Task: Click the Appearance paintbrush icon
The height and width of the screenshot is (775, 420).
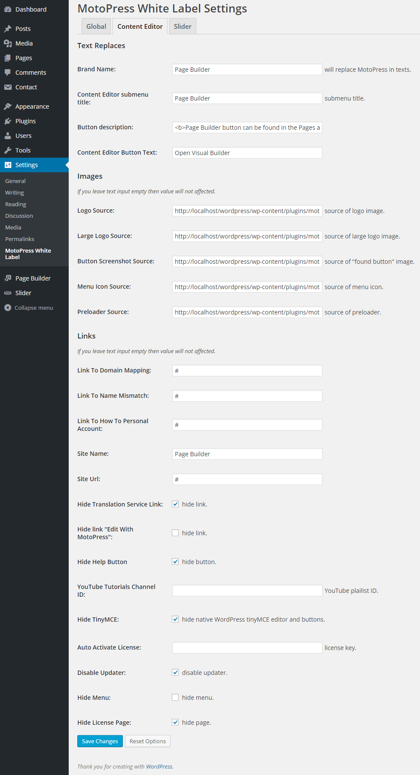Action: click(8, 107)
